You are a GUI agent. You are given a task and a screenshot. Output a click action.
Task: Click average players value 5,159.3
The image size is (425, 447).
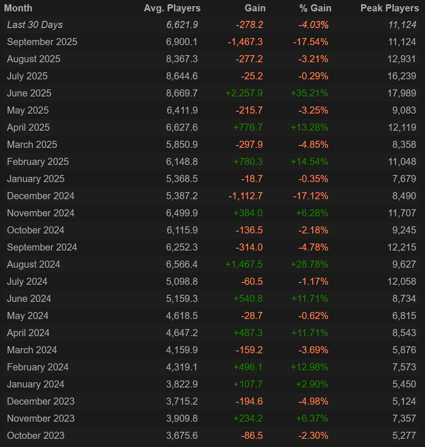[182, 299]
